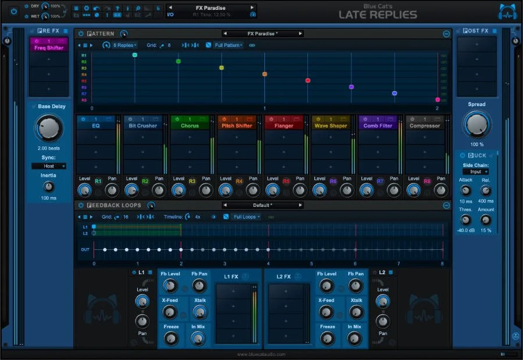Open the Full Pattern dropdown
Viewport: 523px width, 360px height.
point(228,45)
